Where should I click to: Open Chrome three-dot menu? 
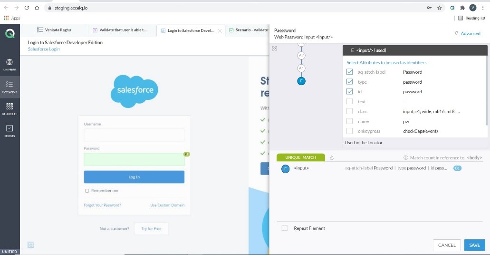point(483,8)
